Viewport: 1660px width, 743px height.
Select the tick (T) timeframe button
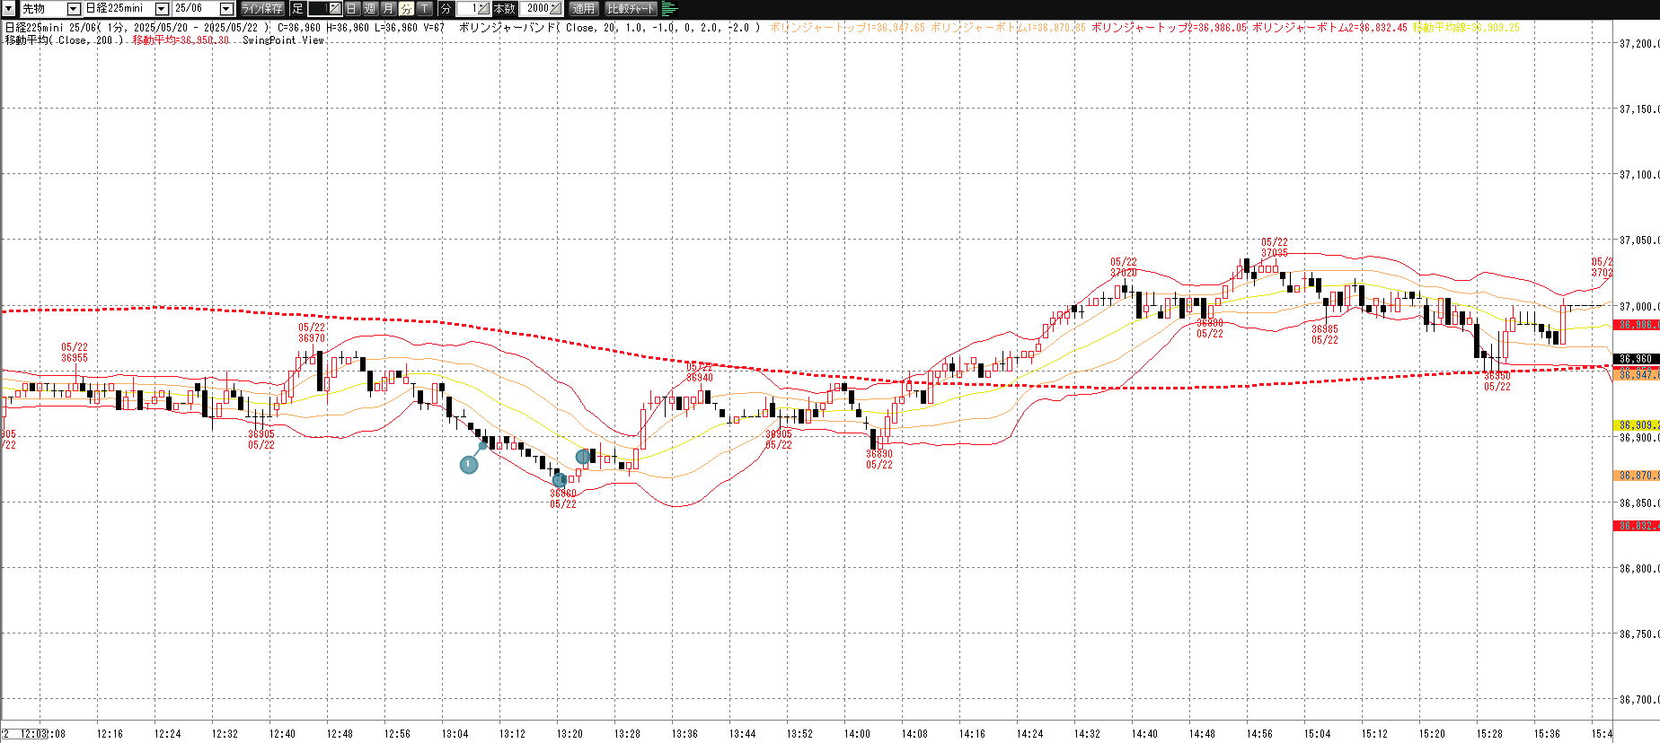tap(425, 8)
